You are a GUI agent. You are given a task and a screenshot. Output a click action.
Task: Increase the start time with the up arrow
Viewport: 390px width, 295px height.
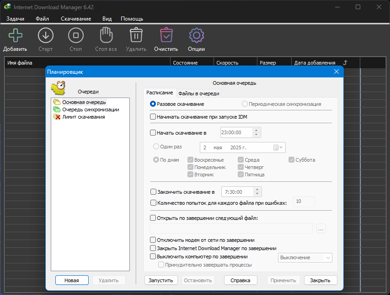(x=256, y=130)
